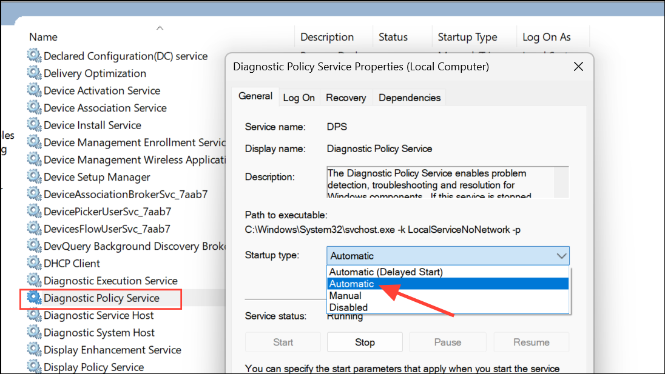Click the gear icon beside Diagnostic System Host

pyautogui.click(x=35, y=333)
